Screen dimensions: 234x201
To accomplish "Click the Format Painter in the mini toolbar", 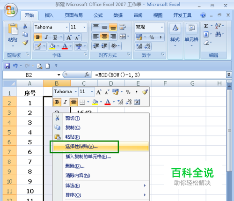I will [x=145, y=92].
